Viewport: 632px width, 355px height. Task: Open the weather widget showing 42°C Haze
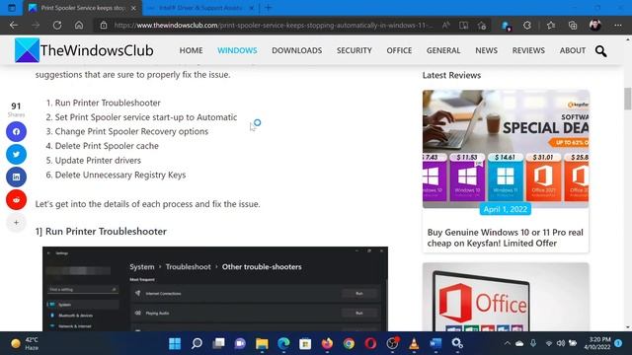point(25,343)
